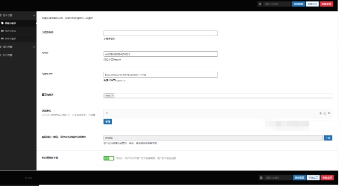Click the red reset all button in bottom bar
The width and height of the screenshot is (342, 186).
coord(327,178)
